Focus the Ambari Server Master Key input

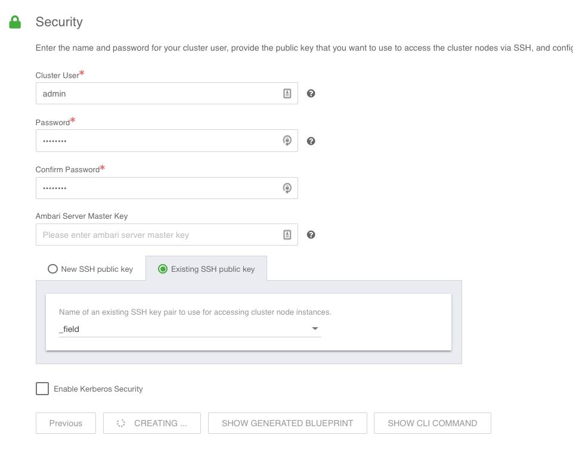click(158, 235)
